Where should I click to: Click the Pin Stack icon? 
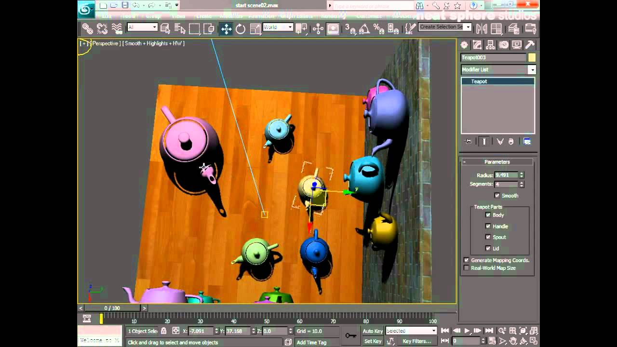(468, 142)
